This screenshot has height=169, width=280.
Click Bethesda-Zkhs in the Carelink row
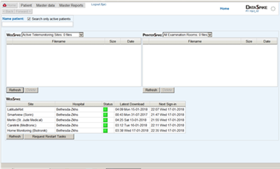[x=67, y=125]
